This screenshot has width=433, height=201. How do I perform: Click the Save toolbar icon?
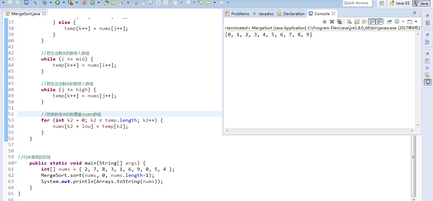pos(10,3)
